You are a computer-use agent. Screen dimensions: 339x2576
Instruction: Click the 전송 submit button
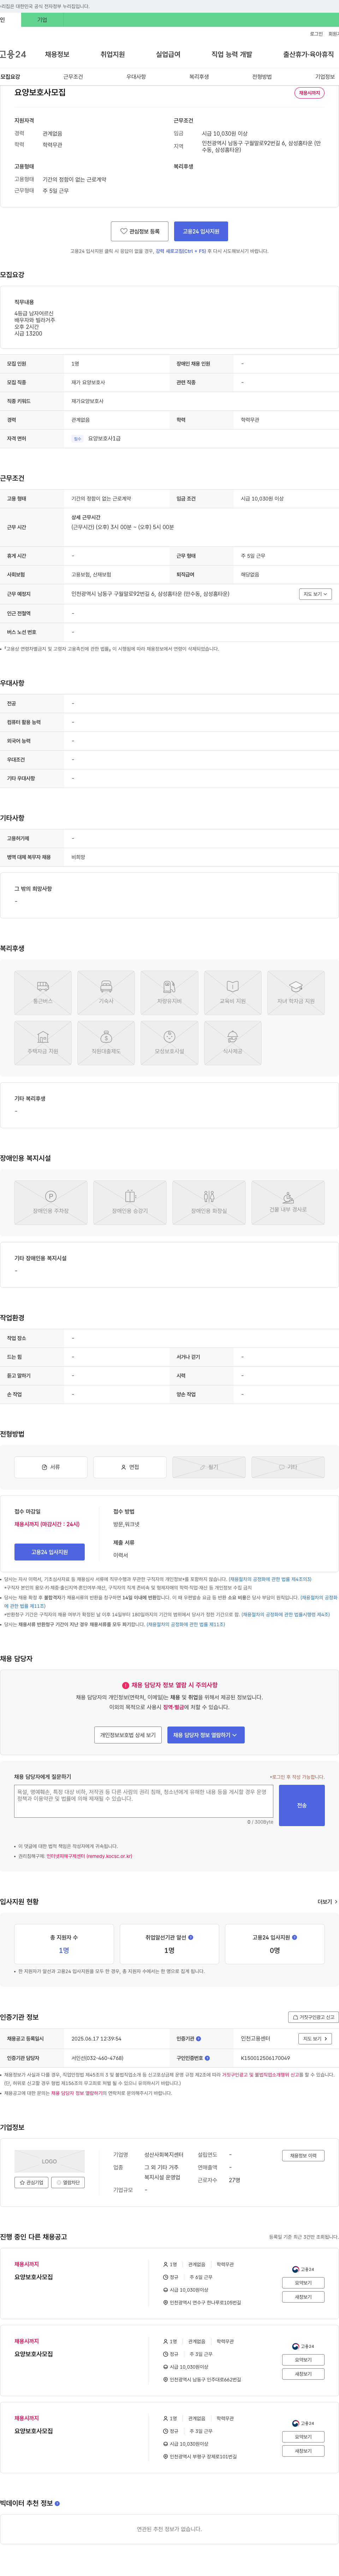pos(302,1805)
